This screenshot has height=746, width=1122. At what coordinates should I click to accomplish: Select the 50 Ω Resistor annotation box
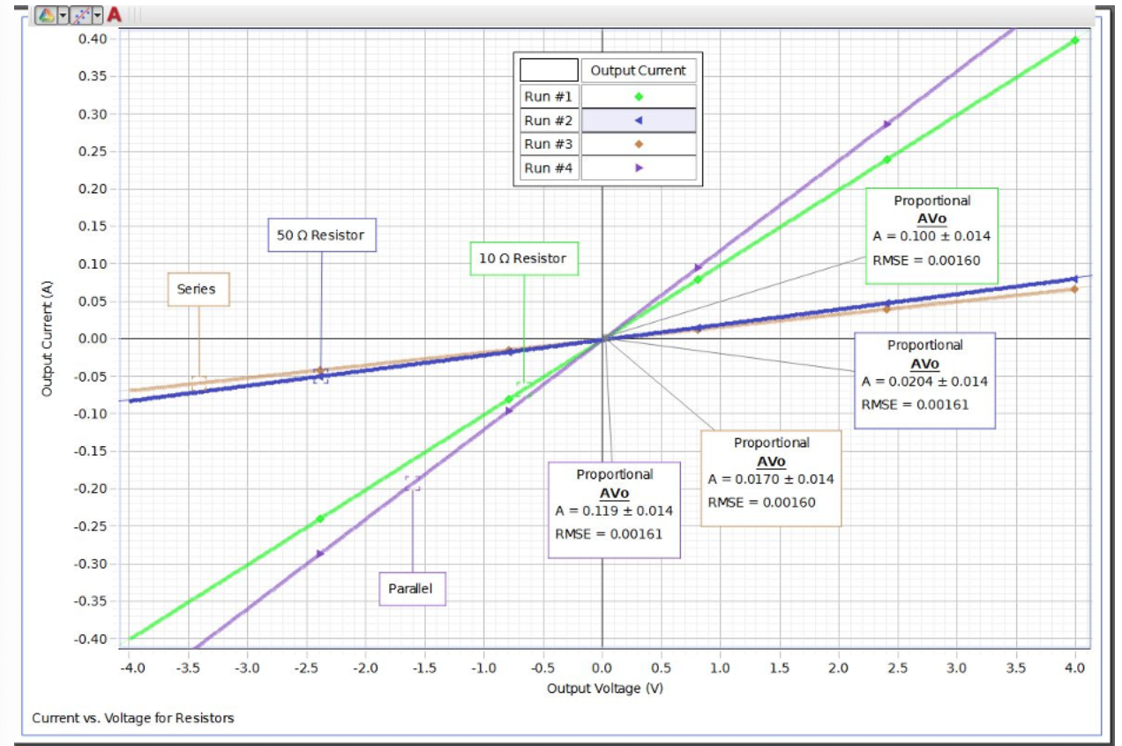click(323, 235)
